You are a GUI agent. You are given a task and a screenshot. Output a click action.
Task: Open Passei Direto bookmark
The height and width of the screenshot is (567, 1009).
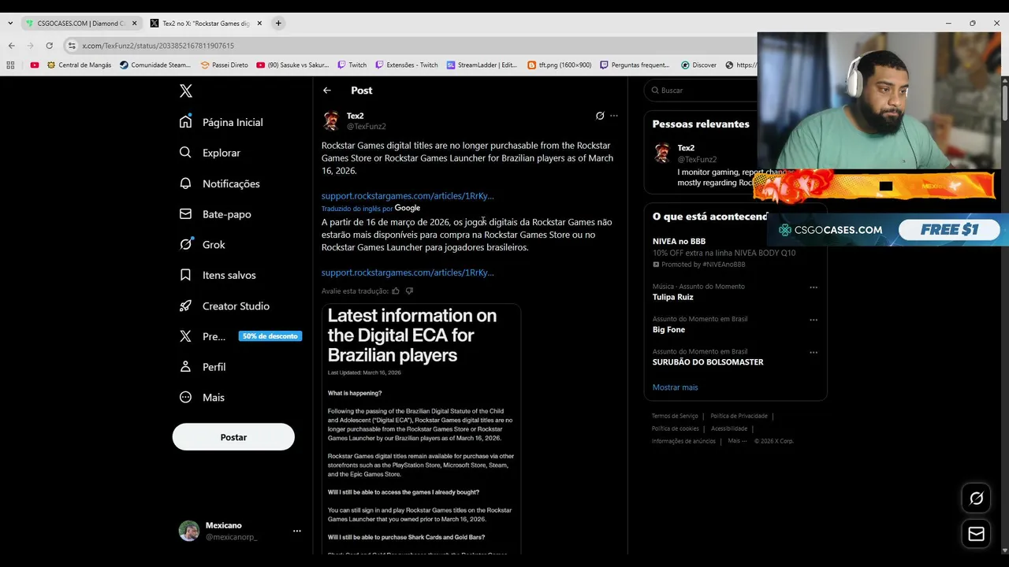tap(224, 65)
